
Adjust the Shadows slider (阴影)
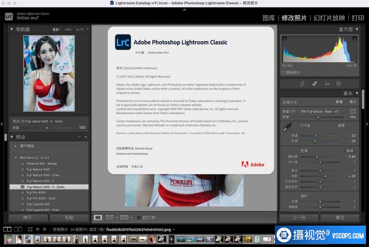(325, 176)
